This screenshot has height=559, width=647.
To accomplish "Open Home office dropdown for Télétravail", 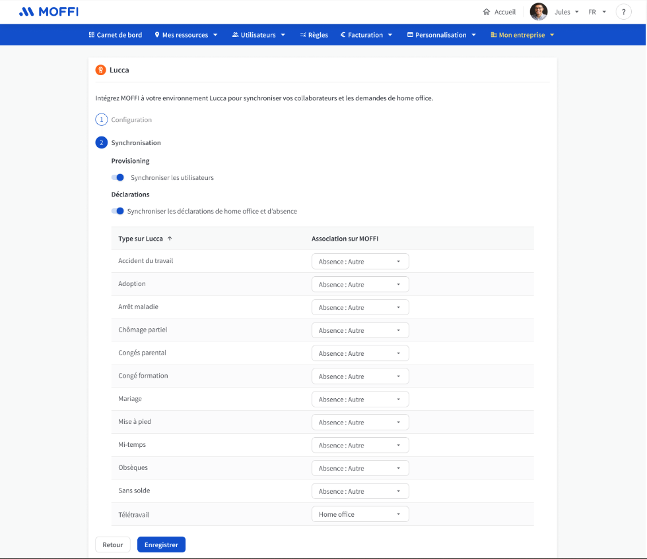I will point(360,515).
